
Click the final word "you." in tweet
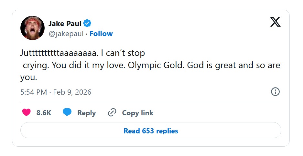pyautogui.click(x=29, y=78)
